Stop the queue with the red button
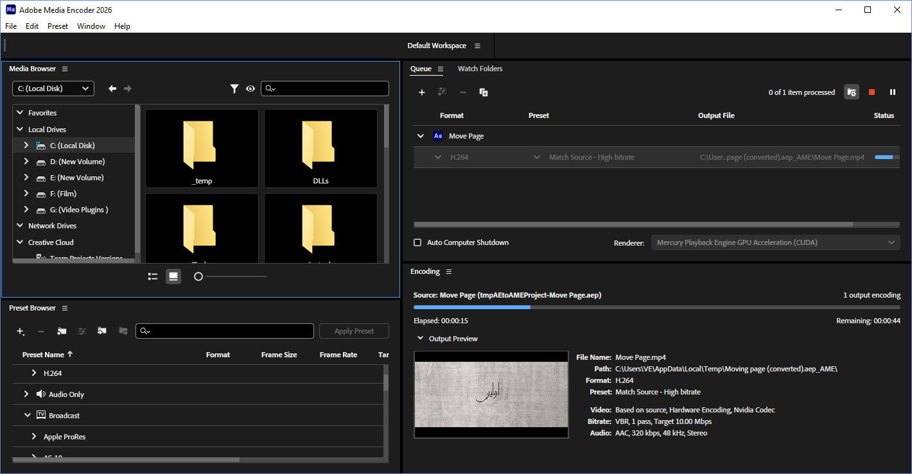 [872, 92]
